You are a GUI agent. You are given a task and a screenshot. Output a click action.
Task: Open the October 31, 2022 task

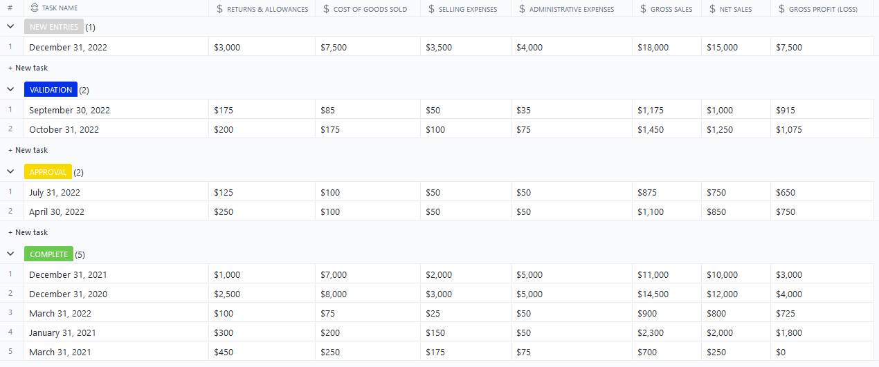click(65, 129)
